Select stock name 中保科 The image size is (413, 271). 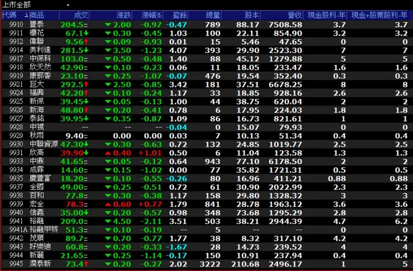[40, 59]
